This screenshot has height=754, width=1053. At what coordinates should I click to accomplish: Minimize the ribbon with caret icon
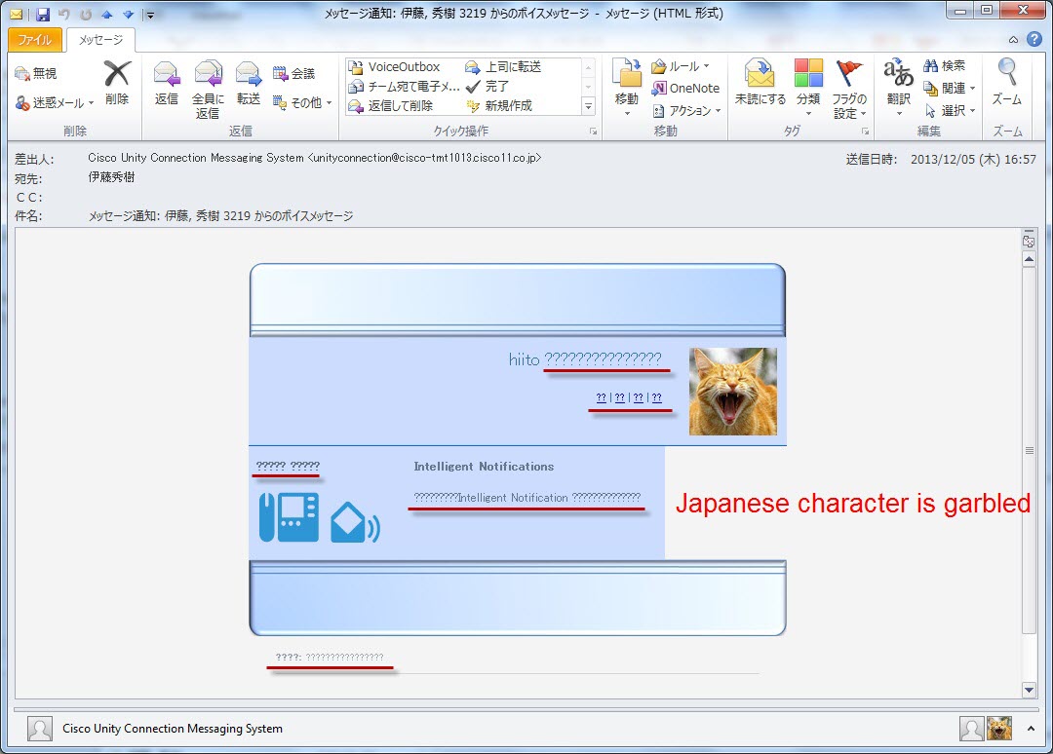click(x=1013, y=40)
